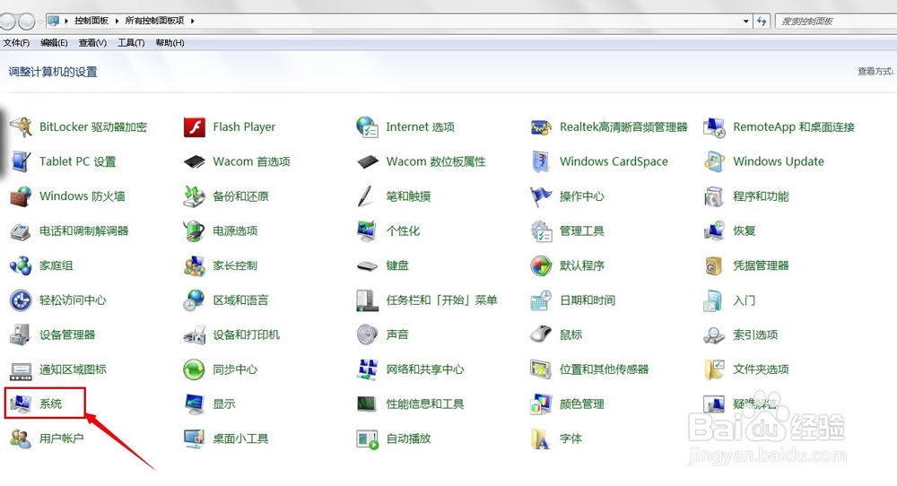Go forward with the Forward button
The height and width of the screenshot is (486, 897).
pyautogui.click(x=26, y=22)
